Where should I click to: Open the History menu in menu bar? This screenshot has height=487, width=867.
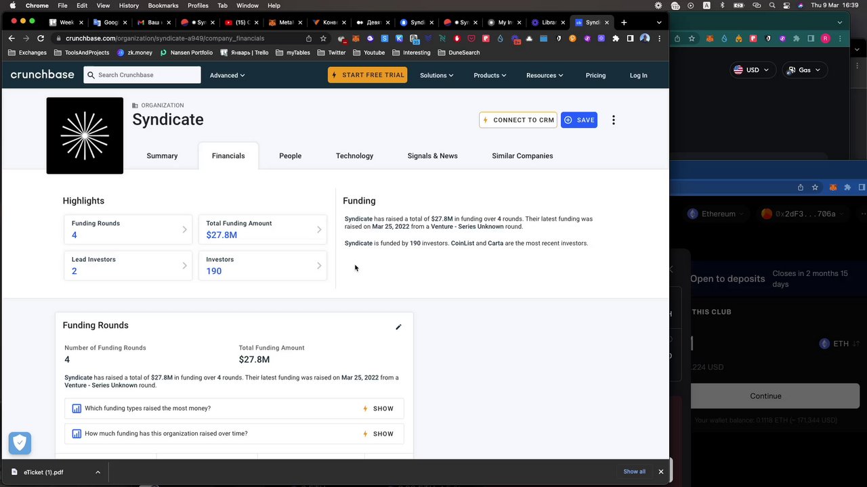(x=129, y=5)
